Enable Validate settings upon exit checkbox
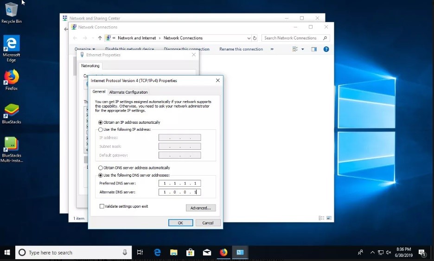This screenshot has height=261, width=434. point(102,206)
